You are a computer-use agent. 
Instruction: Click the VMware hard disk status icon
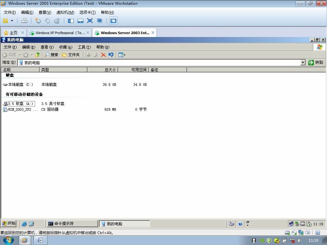(x=287, y=233)
